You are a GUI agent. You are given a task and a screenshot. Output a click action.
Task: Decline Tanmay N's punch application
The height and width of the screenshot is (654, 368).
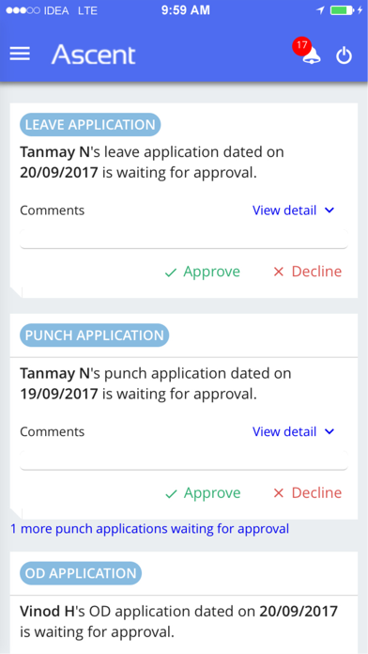307,493
